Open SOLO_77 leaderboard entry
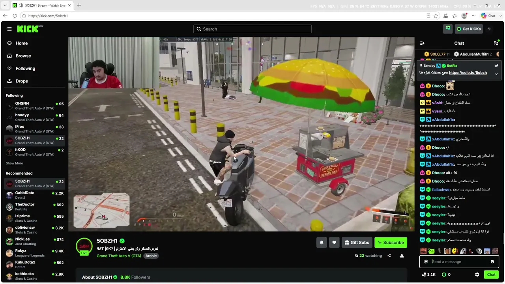Screen dimensions: 505x284 (x=437, y=54)
